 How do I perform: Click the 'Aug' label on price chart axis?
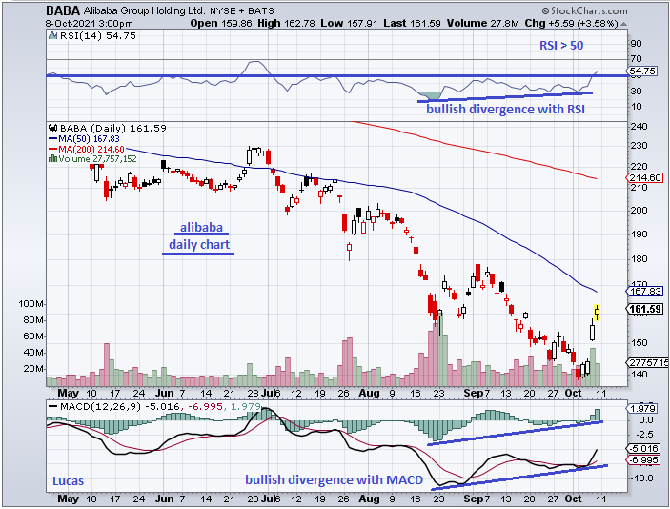[x=369, y=393]
